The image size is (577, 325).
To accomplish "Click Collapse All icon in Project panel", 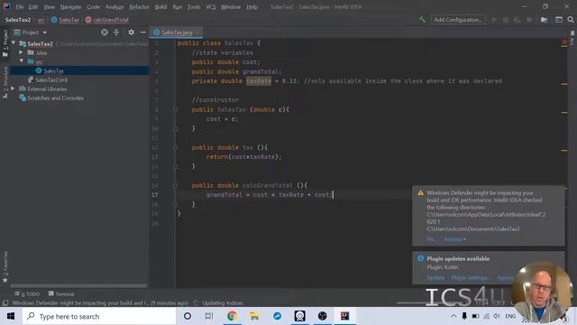I will (116, 32).
